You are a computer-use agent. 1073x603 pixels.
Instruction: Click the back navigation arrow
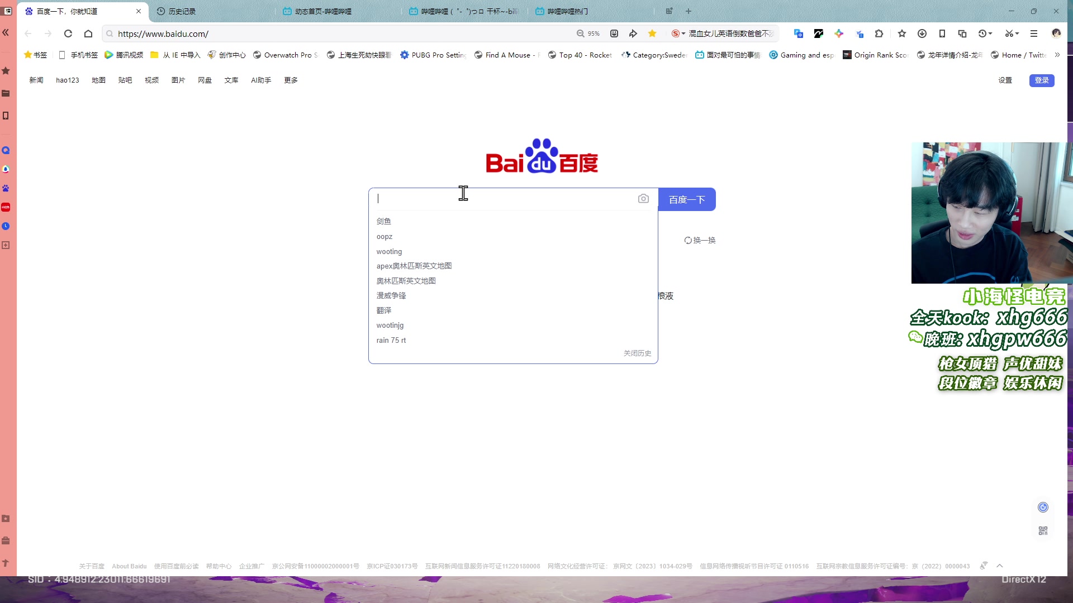point(28,33)
